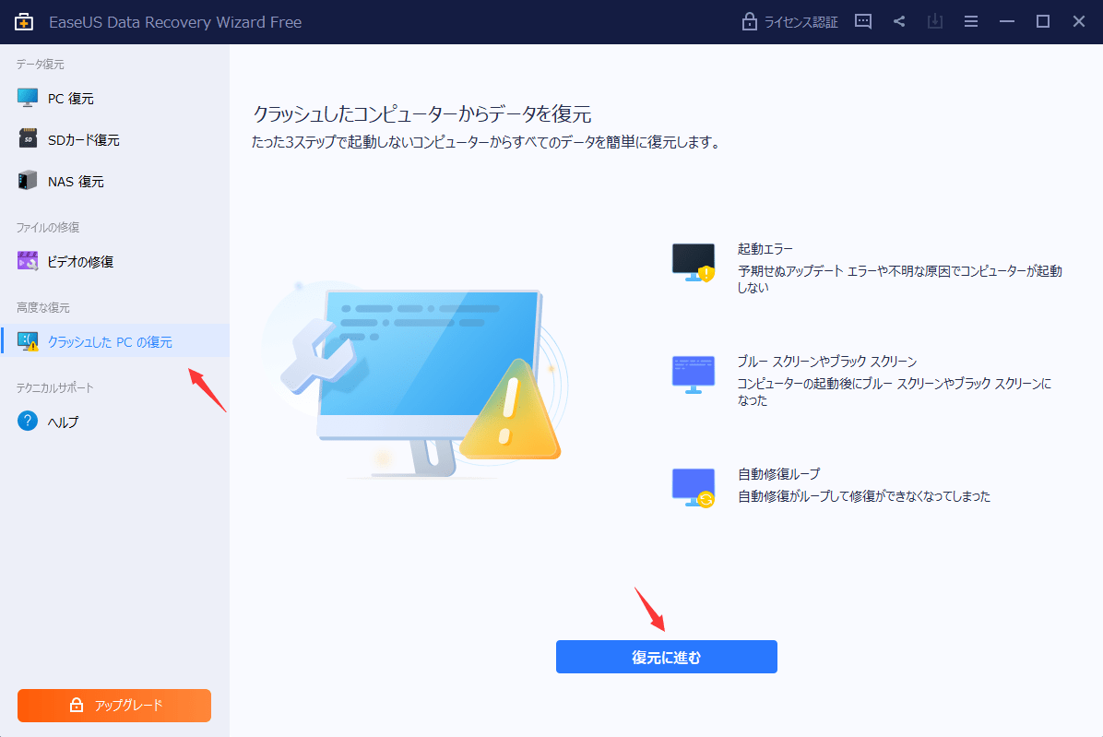This screenshot has width=1103, height=737.
Task: Click the grayed-out download icon
Action: 935,21
